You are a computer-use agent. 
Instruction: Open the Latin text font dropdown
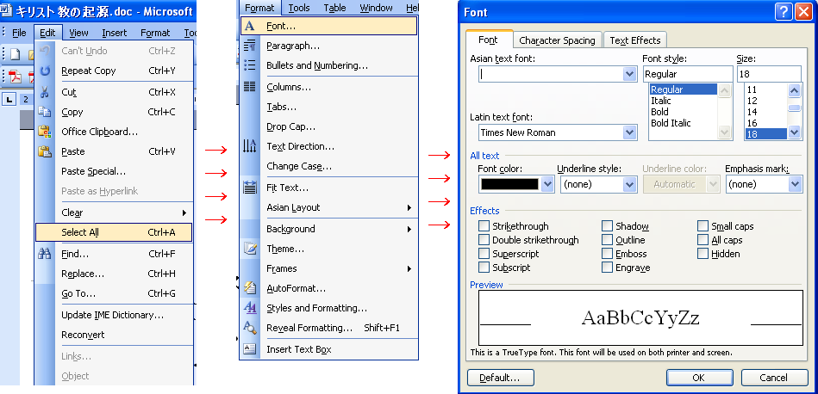[x=628, y=132]
